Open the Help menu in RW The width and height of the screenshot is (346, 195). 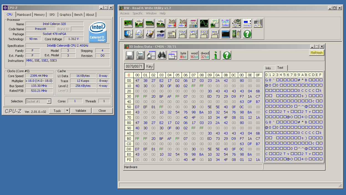pyautogui.click(x=163, y=13)
